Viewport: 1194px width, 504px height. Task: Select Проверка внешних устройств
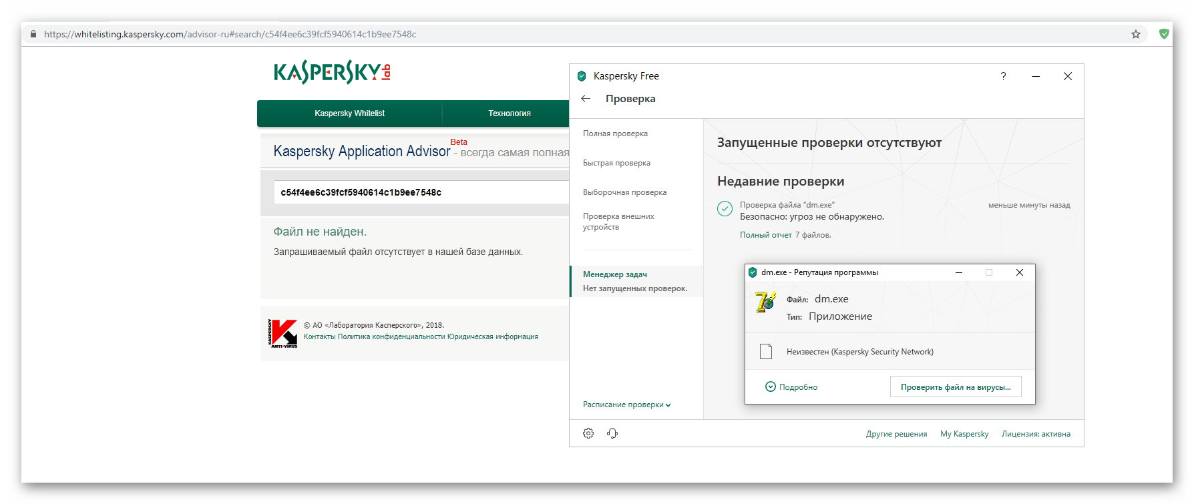coord(618,222)
